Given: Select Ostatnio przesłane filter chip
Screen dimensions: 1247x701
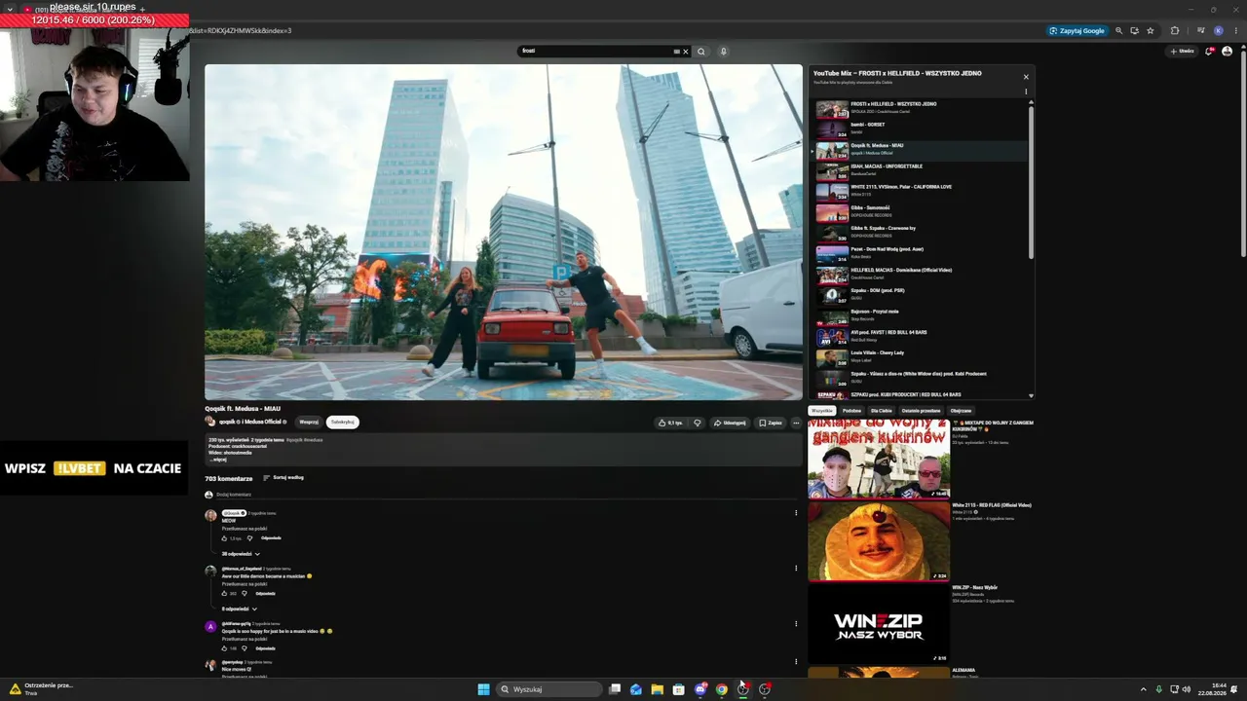Looking at the screenshot, I should pyautogui.click(x=922, y=411).
